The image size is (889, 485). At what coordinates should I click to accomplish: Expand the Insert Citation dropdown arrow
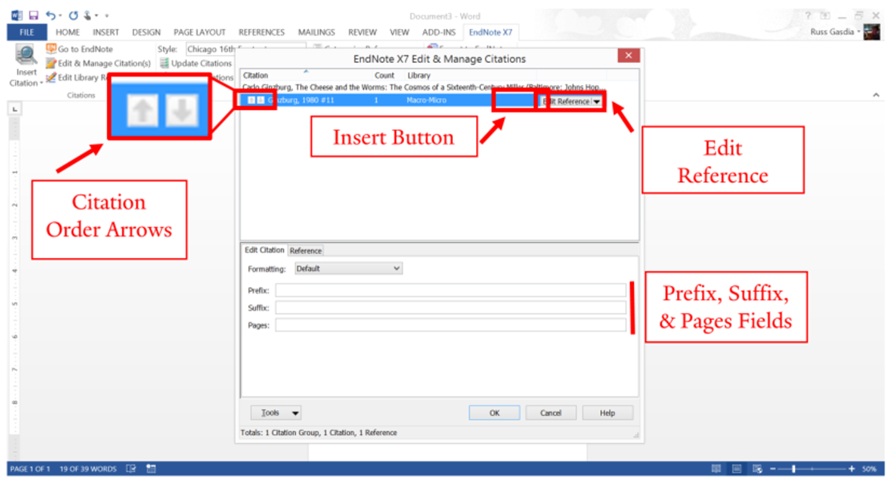click(x=41, y=84)
